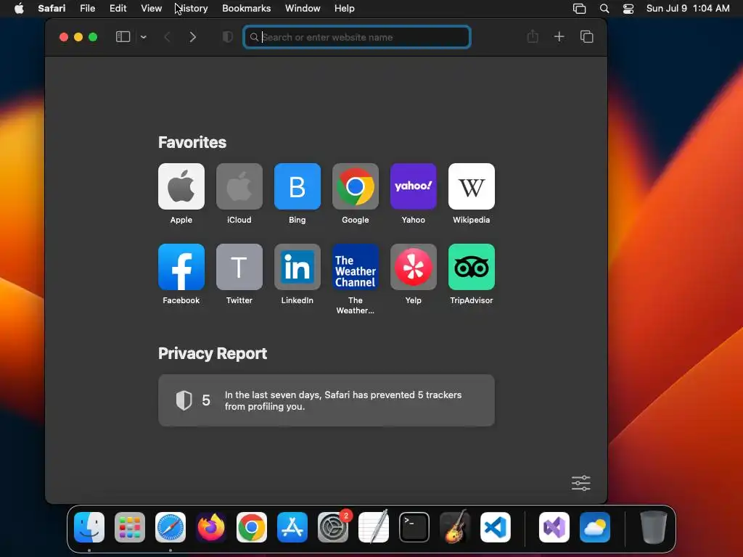
Task: Open the App Store from the Dock
Action: pos(292,527)
